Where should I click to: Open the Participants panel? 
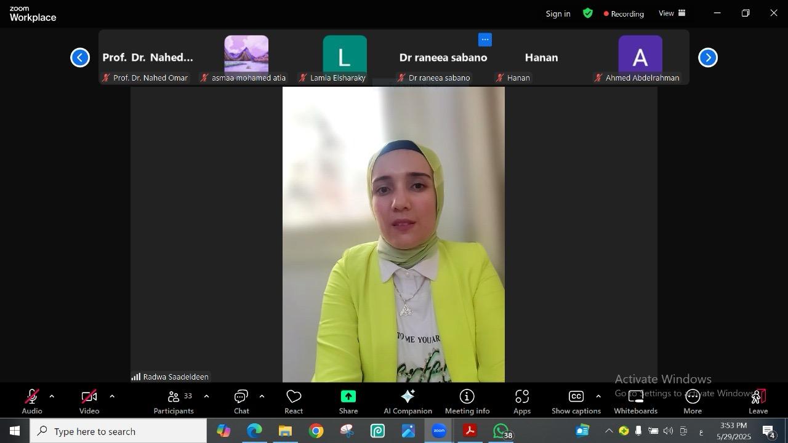[174, 401]
